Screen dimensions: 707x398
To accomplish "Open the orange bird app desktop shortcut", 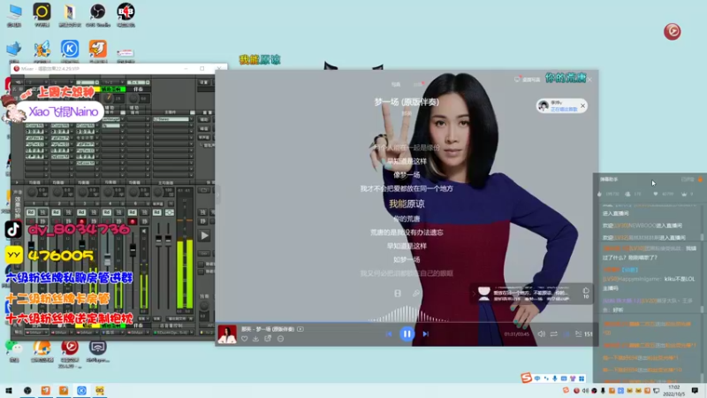I will [98, 51].
